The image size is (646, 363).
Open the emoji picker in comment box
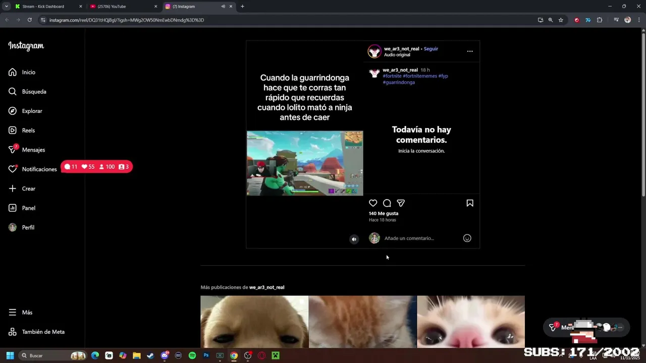tap(467, 238)
